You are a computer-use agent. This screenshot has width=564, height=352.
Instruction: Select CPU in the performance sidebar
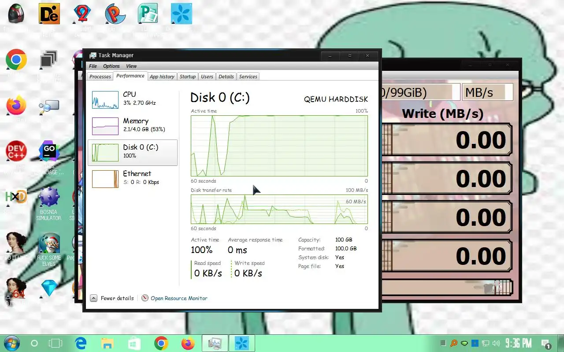133,100
